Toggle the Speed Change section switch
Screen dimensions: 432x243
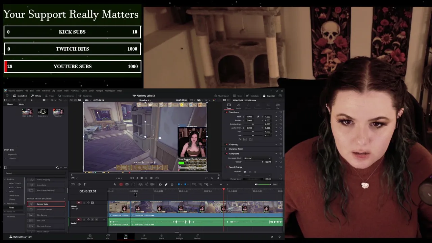tap(226, 167)
